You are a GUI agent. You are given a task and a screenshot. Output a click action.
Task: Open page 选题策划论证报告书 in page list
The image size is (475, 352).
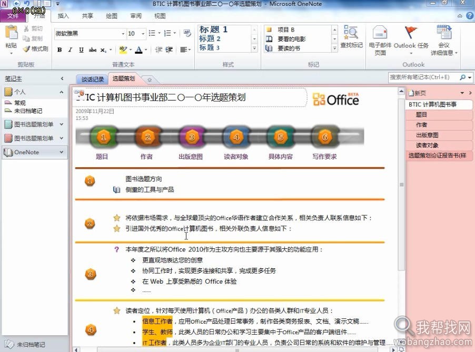[439, 156]
